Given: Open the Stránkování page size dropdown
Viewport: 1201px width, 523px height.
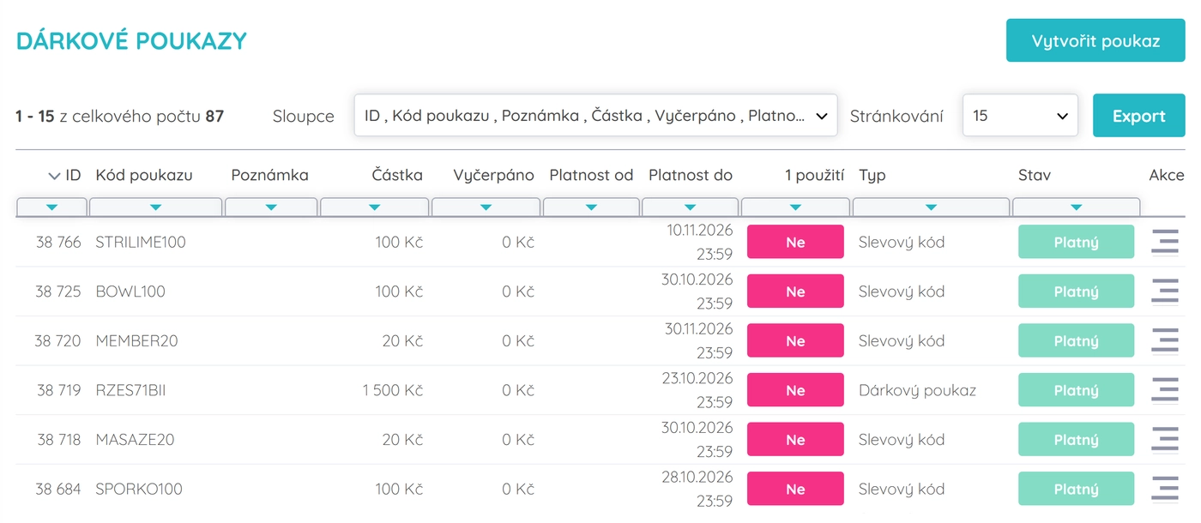Looking at the screenshot, I should pyautogui.click(x=1020, y=116).
